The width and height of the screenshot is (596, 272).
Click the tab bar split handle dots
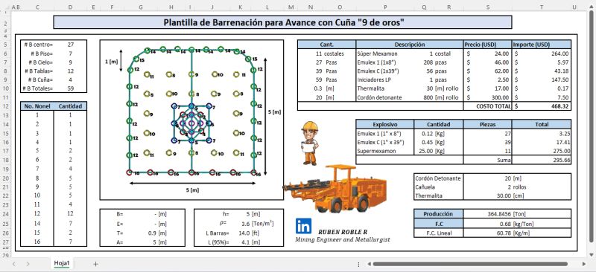tap(358, 264)
